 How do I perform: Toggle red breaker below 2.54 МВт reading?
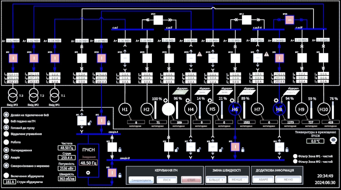click(x=279, y=58)
